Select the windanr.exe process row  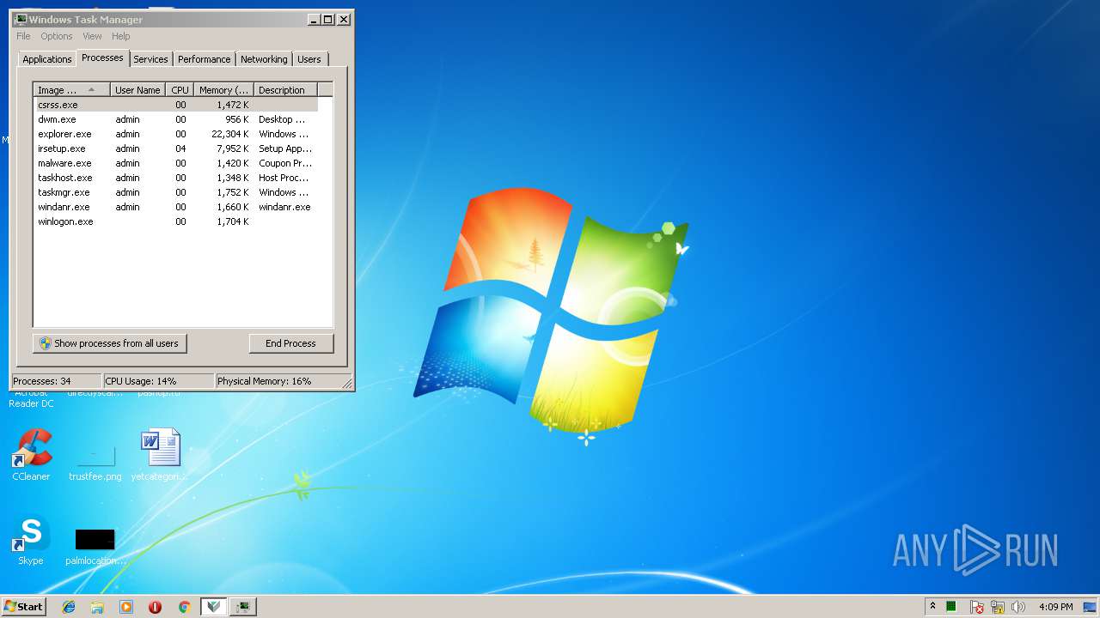tap(176, 207)
